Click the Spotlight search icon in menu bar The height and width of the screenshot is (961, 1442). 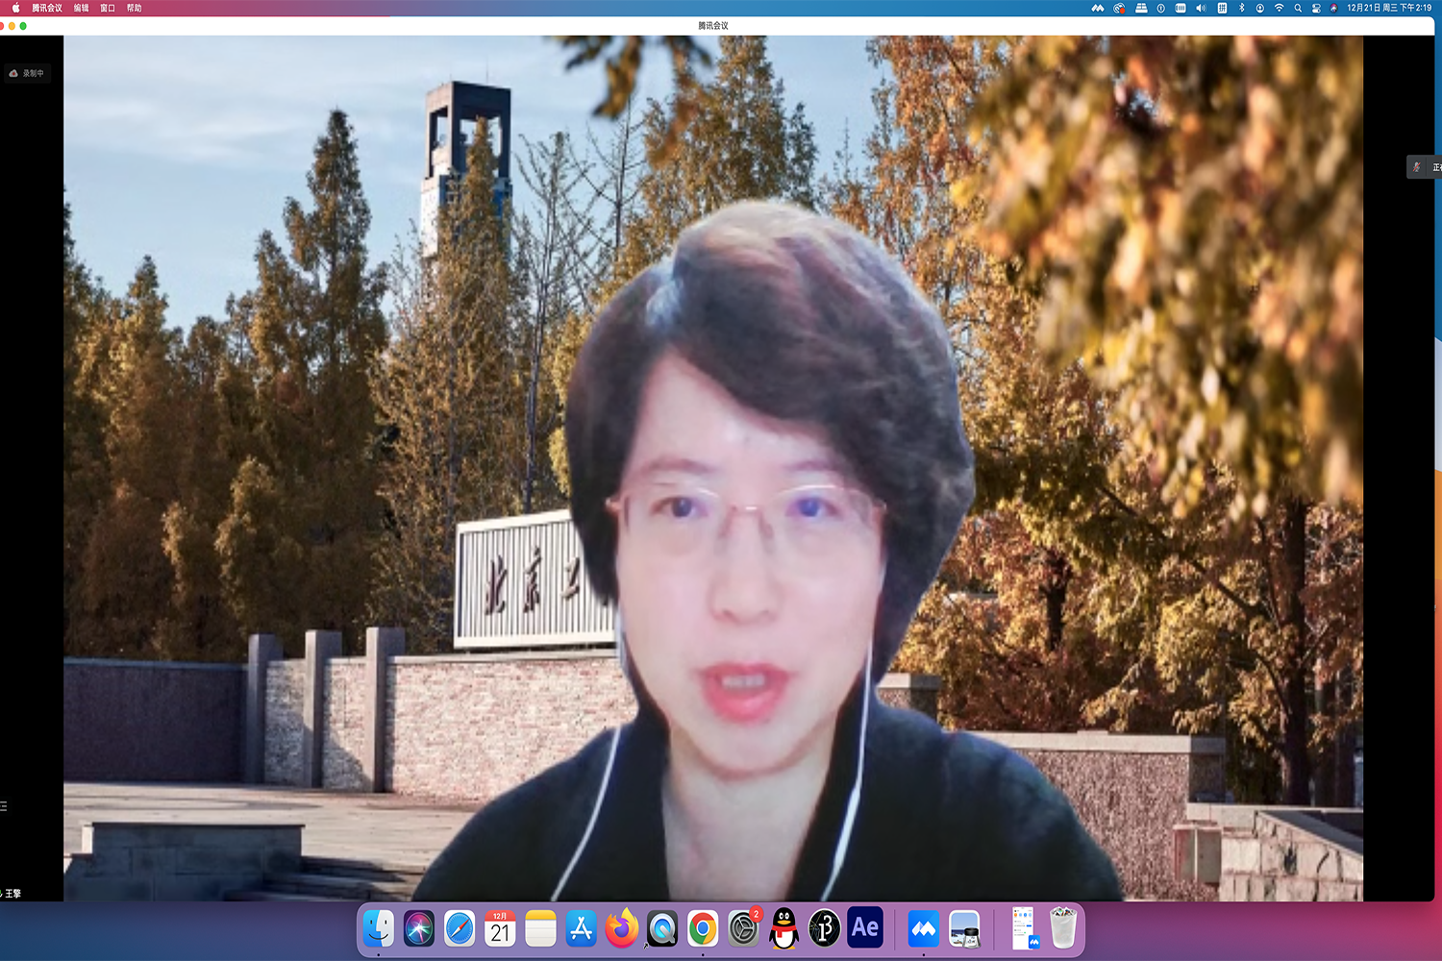coord(1298,8)
